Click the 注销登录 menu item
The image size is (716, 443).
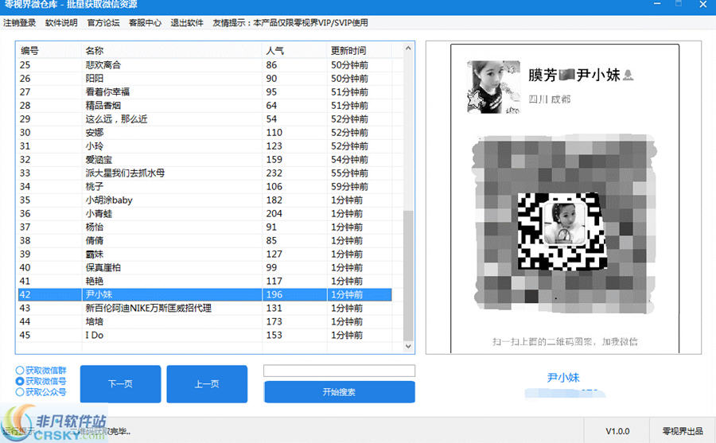click(20, 23)
